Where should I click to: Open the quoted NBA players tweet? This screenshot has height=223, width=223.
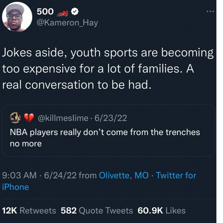(109, 130)
